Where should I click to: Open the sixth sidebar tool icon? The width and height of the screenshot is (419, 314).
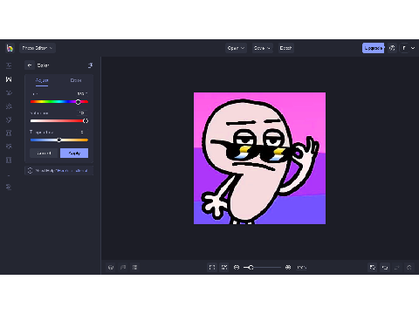9,133
